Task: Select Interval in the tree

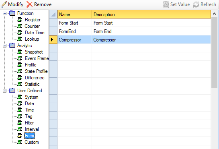Action: coord(32,129)
